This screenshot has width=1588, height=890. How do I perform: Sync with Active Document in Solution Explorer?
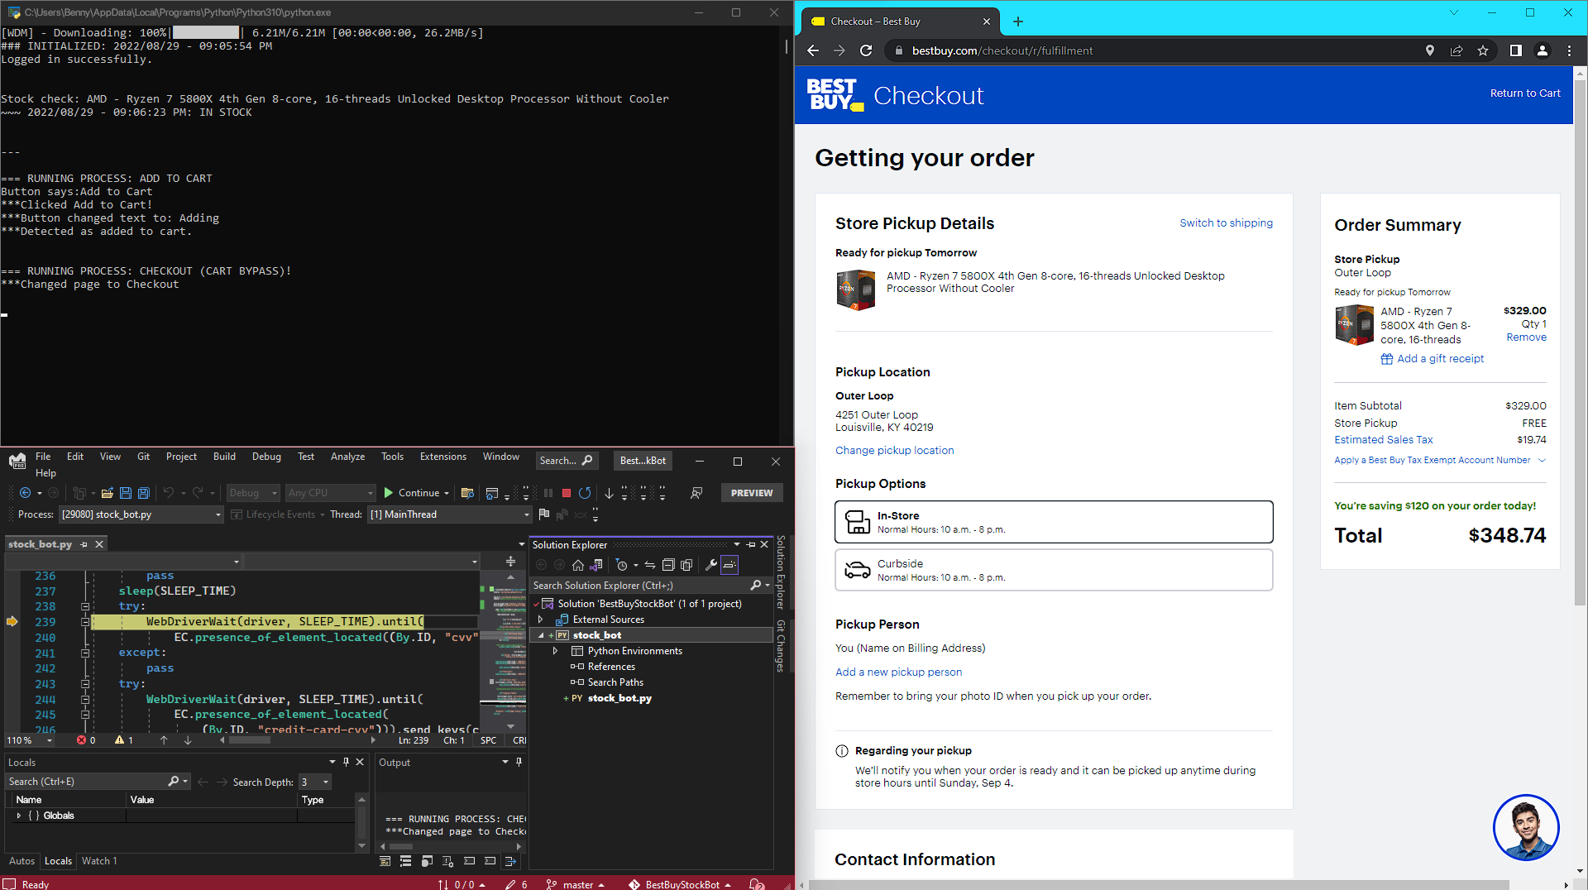pyautogui.click(x=650, y=565)
